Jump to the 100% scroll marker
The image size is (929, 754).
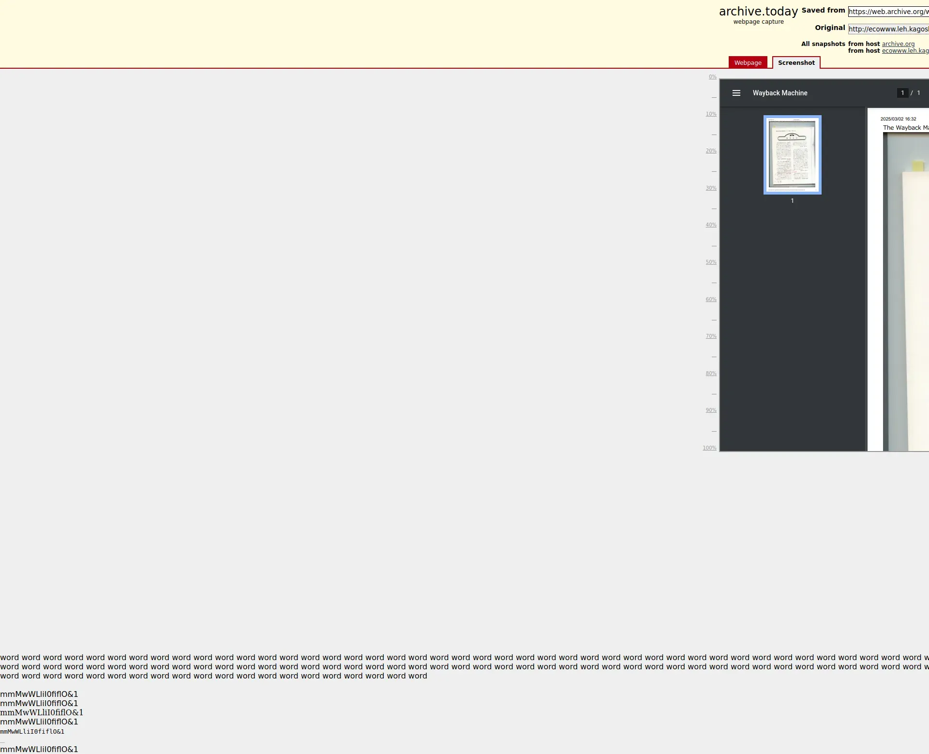(709, 448)
